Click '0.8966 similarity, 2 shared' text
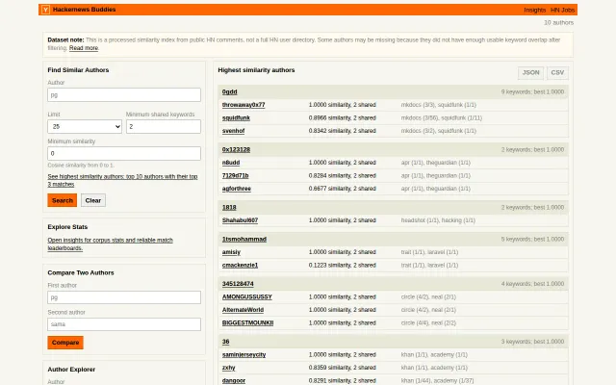 (343, 117)
